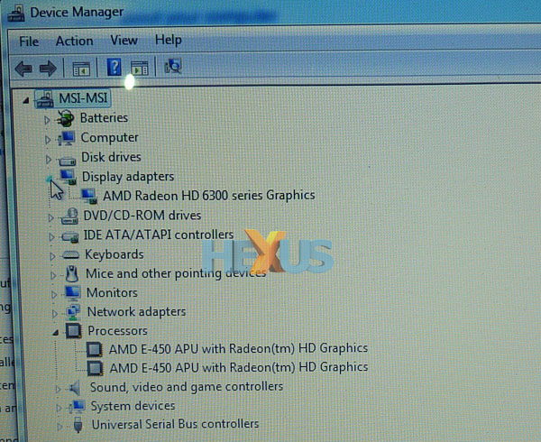Click the Computer category icon

(66, 138)
